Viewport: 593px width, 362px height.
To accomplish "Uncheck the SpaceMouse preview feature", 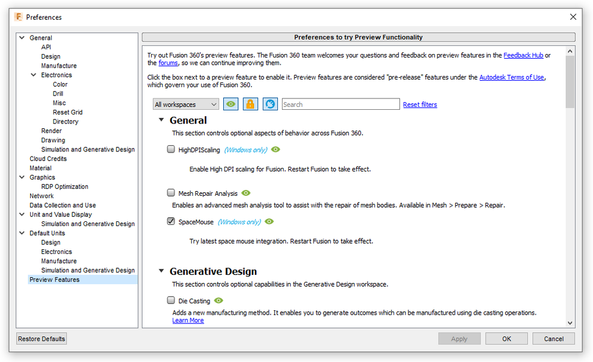I will coord(171,221).
